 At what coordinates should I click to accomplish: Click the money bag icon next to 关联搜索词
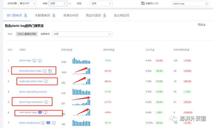tap(54, 15)
